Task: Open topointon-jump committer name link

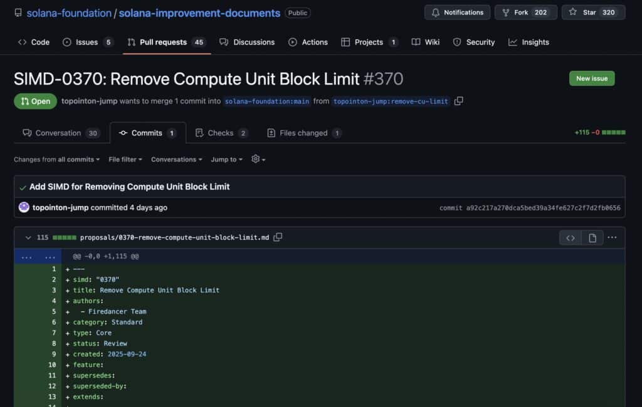Action: point(60,208)
